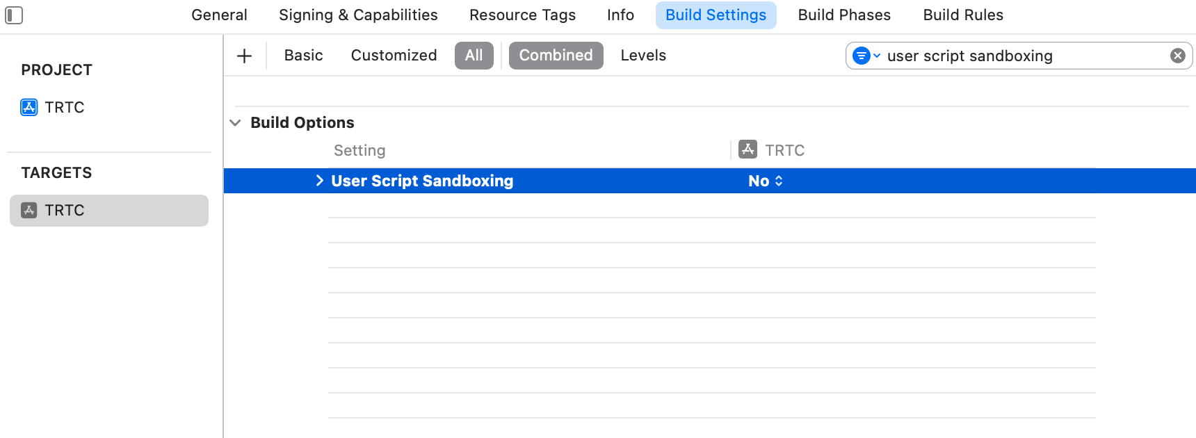This screenshot has width=1196, height=438.
Task: Open the Build Phases tab
Action: pyautogui.click(x=844, y=15)
